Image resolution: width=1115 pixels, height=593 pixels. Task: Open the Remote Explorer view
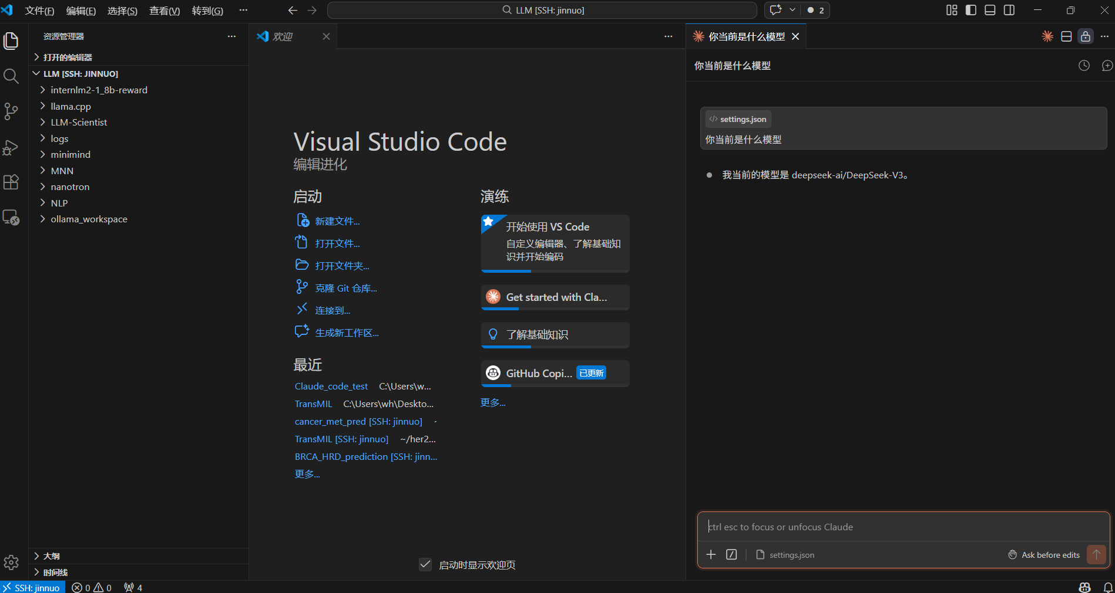[x=11, y=218]
